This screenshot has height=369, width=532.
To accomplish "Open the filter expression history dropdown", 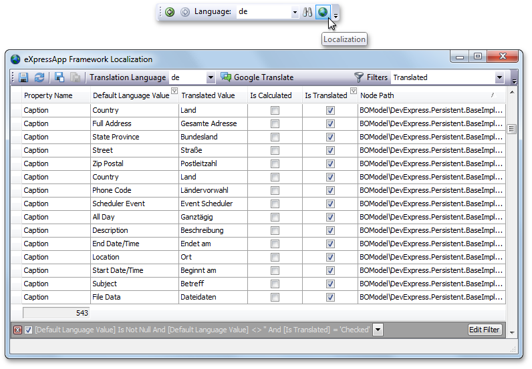I will click(x=378, y=330).
